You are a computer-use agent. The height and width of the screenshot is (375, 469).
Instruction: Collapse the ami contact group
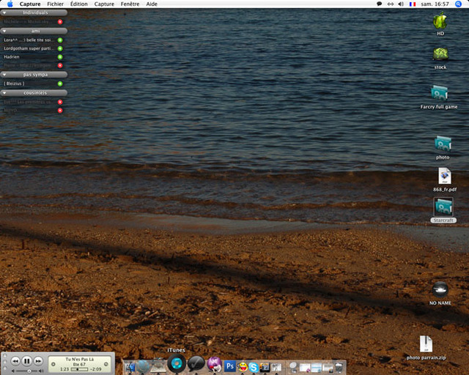[x=4, y=31]
